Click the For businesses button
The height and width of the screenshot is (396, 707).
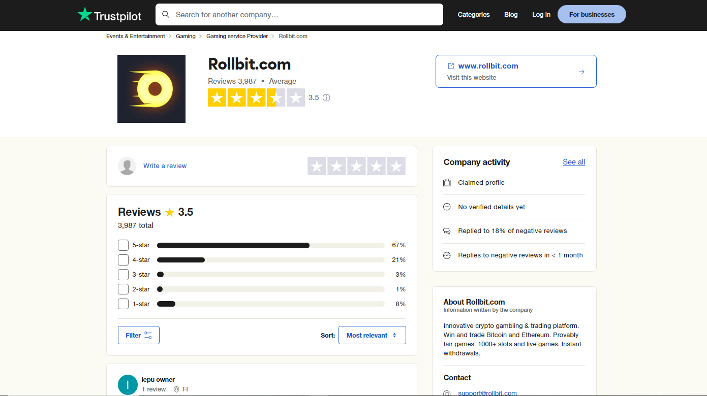click(592, 15)
